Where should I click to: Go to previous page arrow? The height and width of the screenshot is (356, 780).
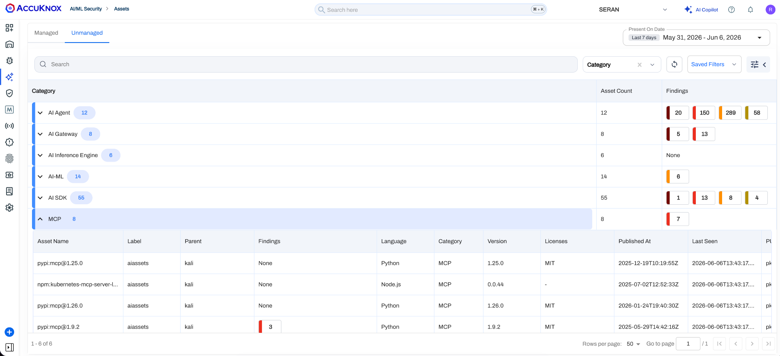736,344
